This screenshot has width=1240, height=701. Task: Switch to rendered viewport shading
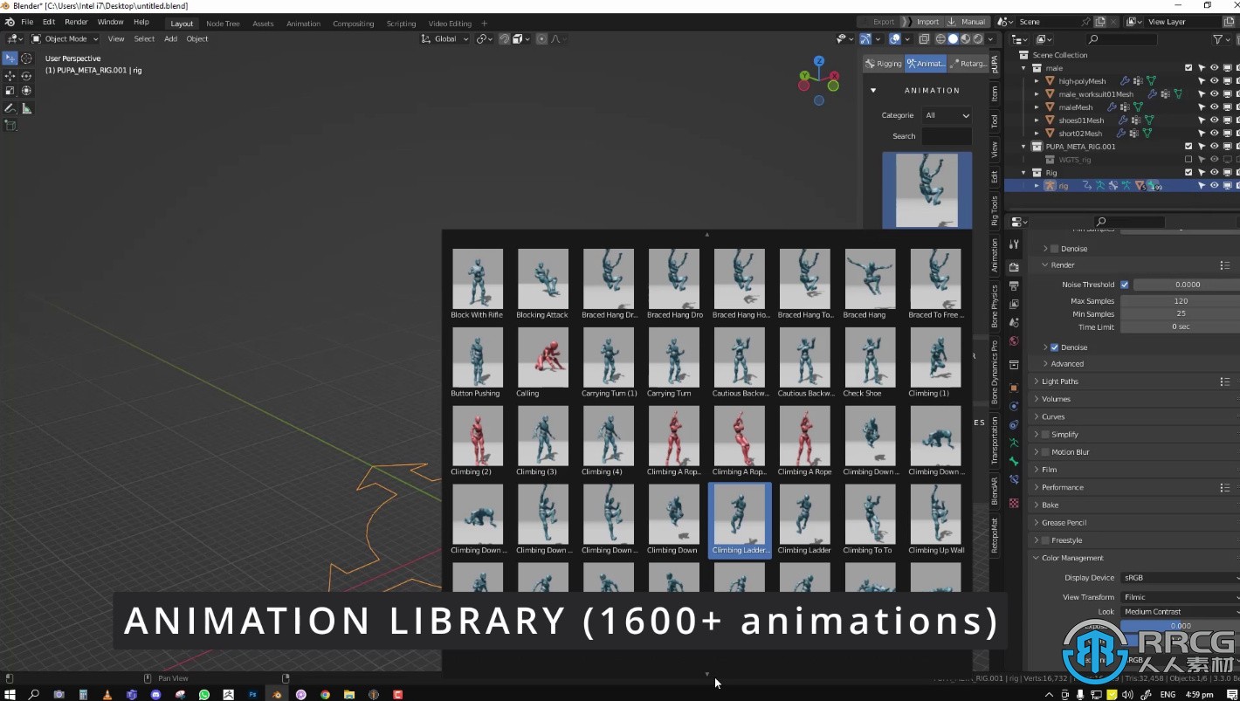pyautogui.click(x=978, y=39)
